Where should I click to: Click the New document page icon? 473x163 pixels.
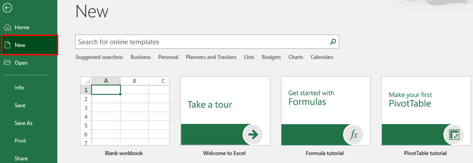[8, 45]
